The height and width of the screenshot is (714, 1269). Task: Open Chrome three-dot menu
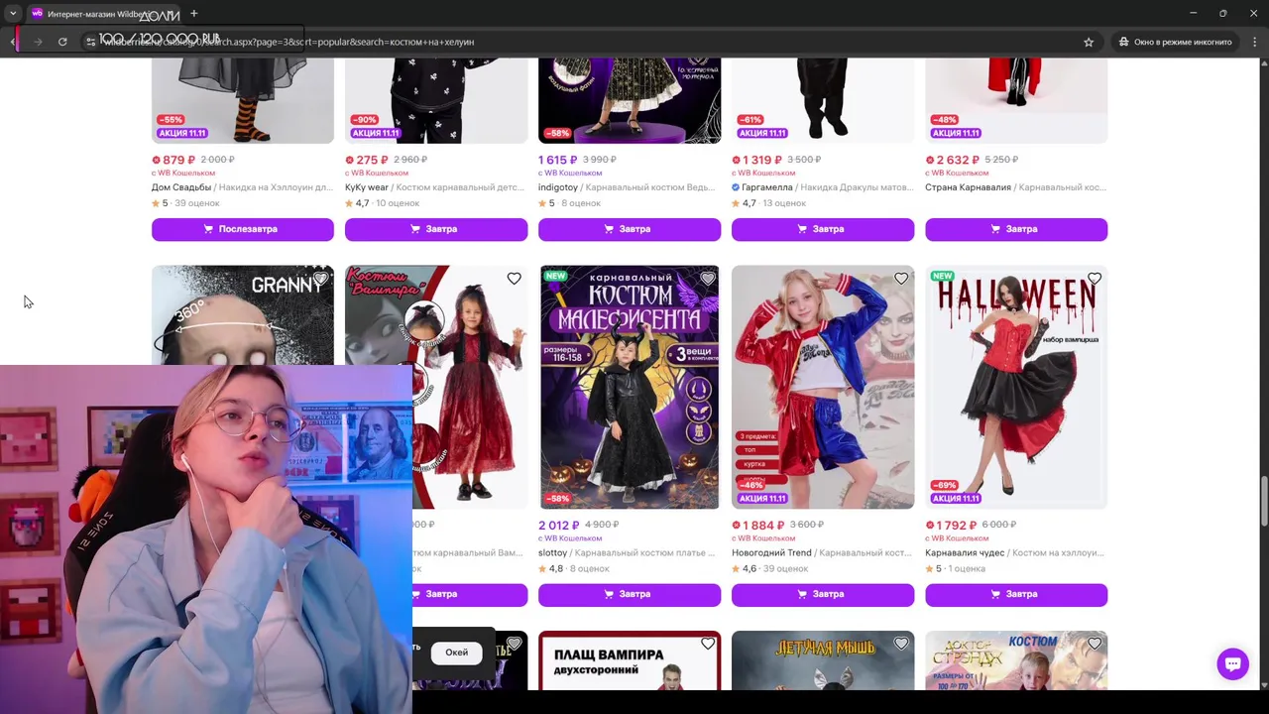[x=1254, y=42]
